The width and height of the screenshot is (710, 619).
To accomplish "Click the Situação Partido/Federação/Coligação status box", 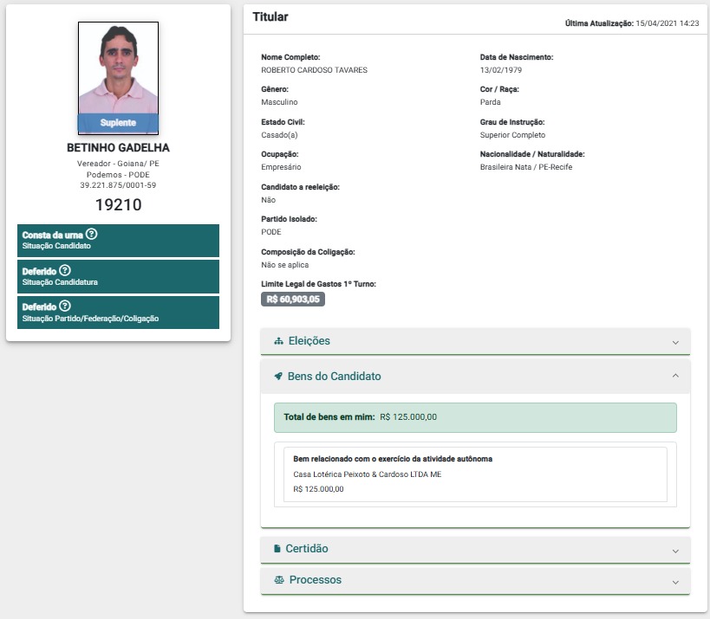I will pyautogui.click(x=118, y=313).
